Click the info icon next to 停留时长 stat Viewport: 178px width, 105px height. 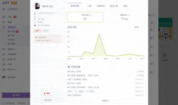(x=129, y=15)
